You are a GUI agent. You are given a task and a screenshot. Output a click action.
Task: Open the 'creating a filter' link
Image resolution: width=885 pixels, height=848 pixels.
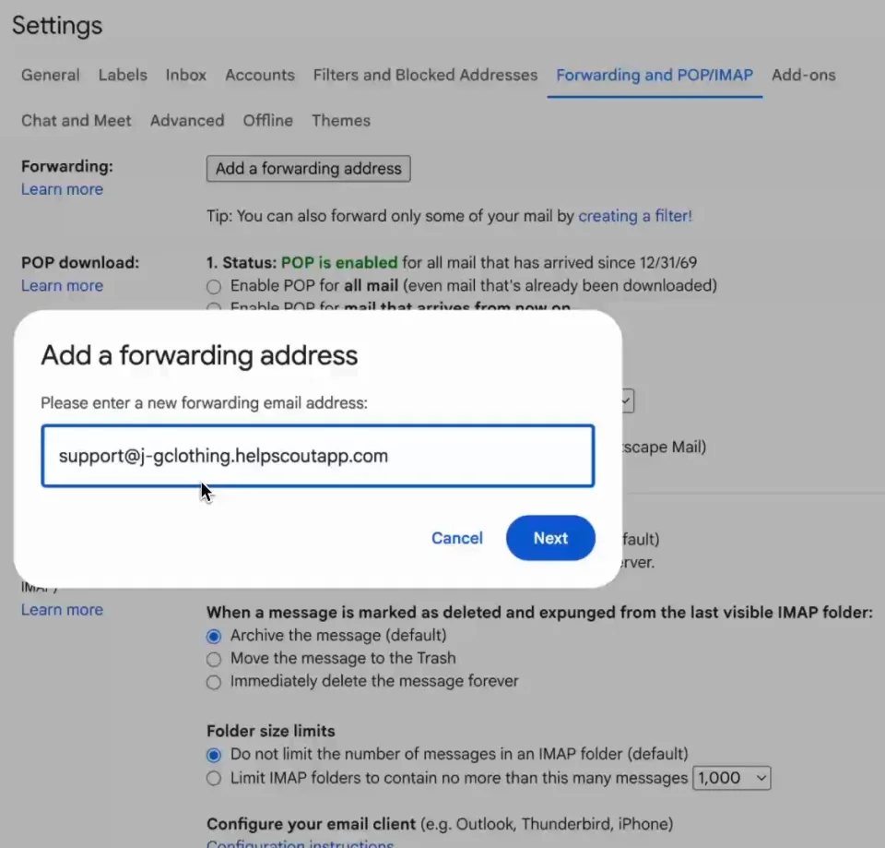click(x=634, y=216)
